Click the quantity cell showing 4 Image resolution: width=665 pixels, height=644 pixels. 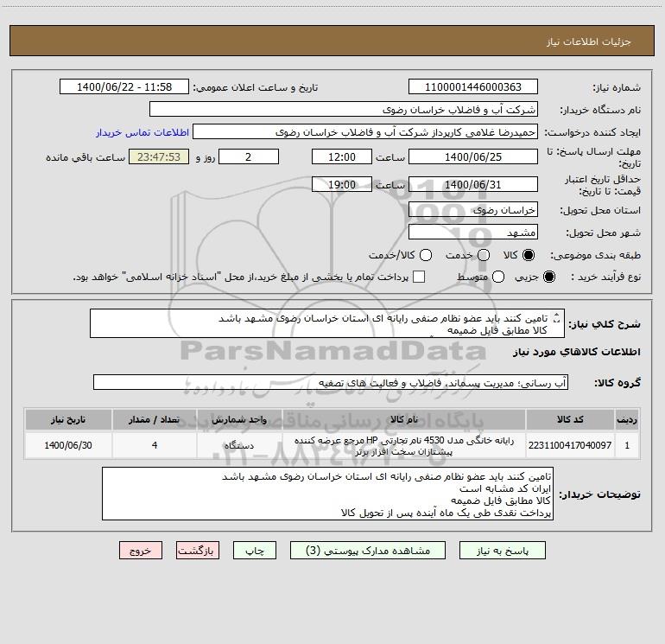click(x=155, y=445)
